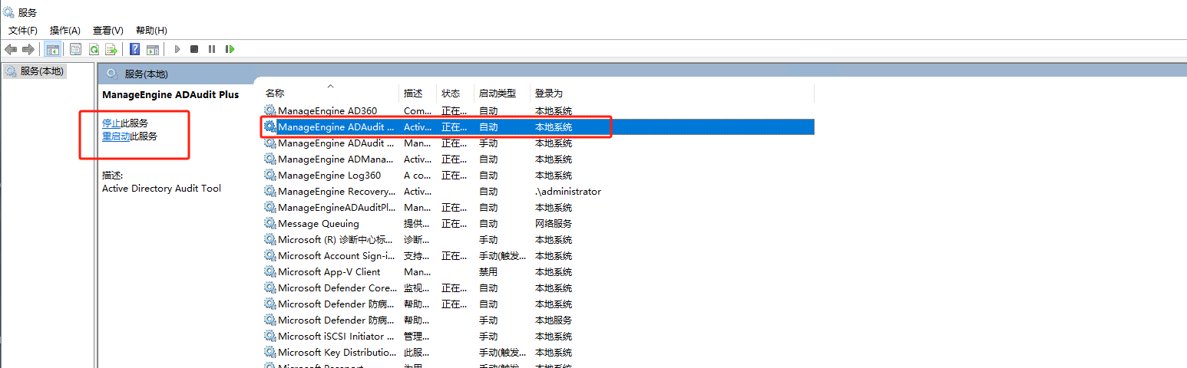Image resolution: width=1187 pixels, height=368 pixels.
Task: Click the Export List toolbar icon
Action: coord(111,49)
